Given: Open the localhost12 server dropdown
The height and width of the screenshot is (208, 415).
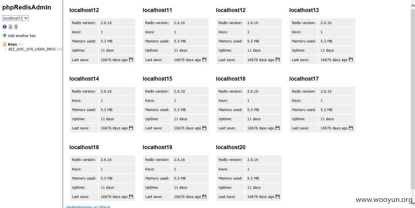Looking at the screenshot, I should tap(16, 18).
